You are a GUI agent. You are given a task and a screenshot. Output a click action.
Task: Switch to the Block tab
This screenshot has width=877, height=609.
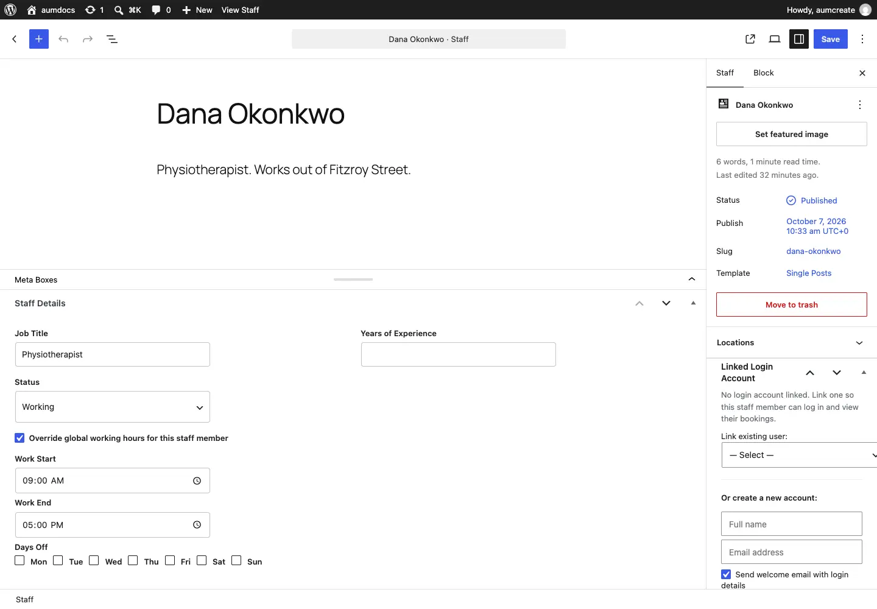click(x=763, y=73)
